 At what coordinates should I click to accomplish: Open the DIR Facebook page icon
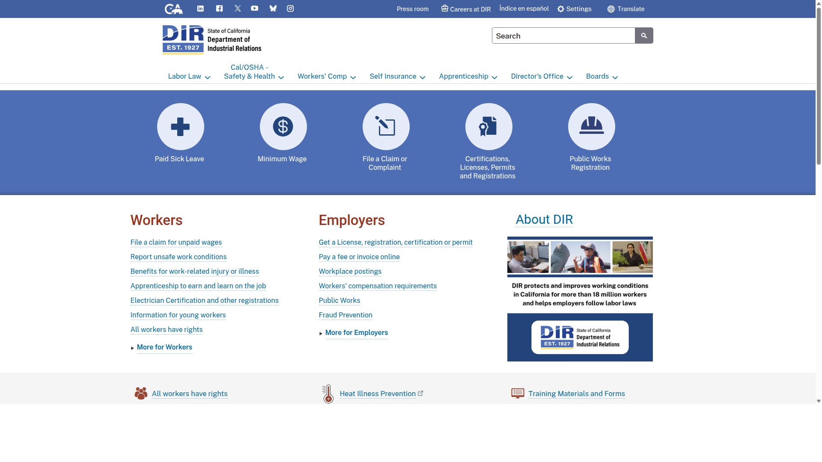pos(219,8)
